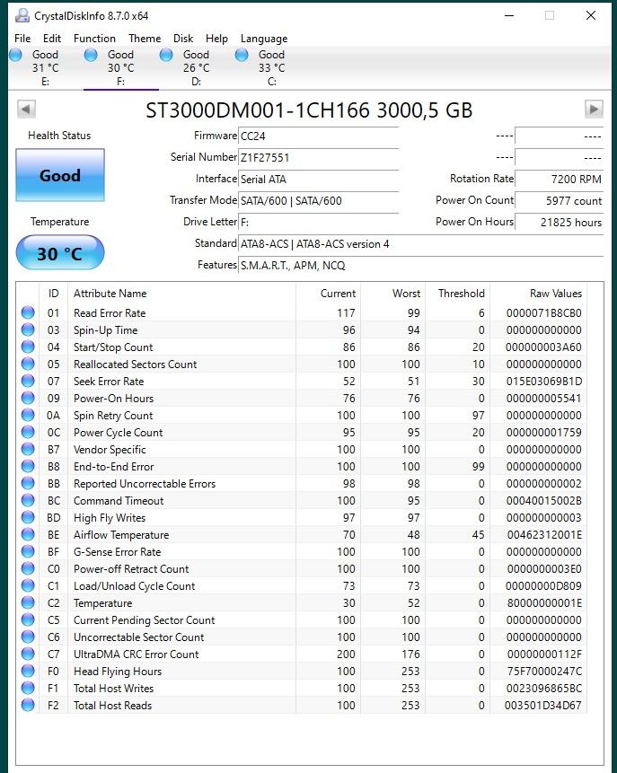
Task: Click status orb of End-to-End Error row
Action: (28, 466)
